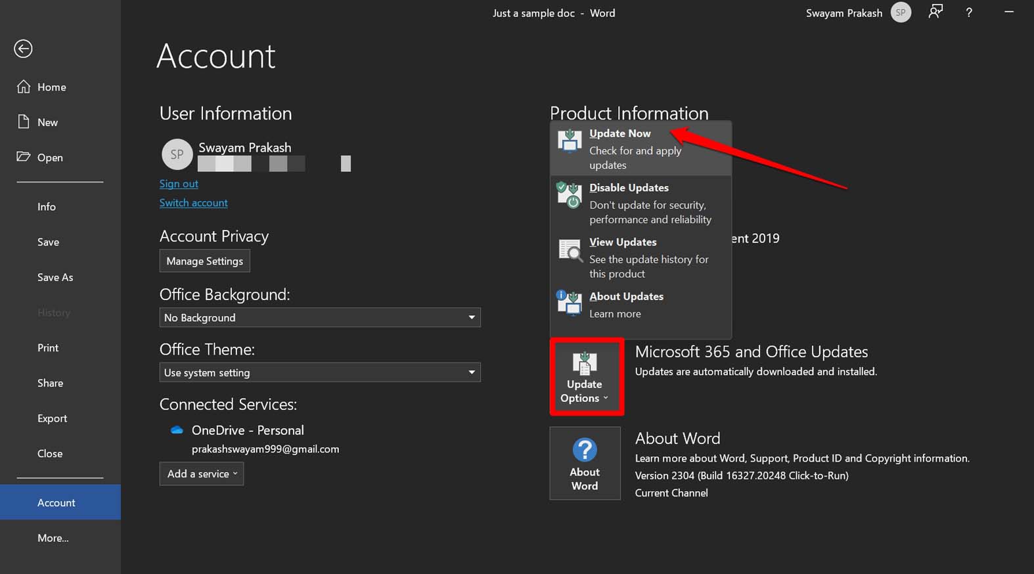The image size is (1034, 574).
Task: Choose Disable Updates from the menu
Action: click(x=641, y=203)
